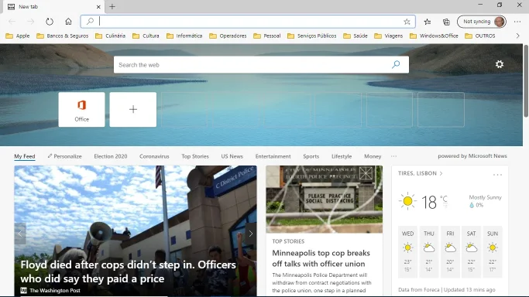The height and width of the screenshot is (297, 529).
Task: Open the Collections icon
Action: [x=446, y=22]
